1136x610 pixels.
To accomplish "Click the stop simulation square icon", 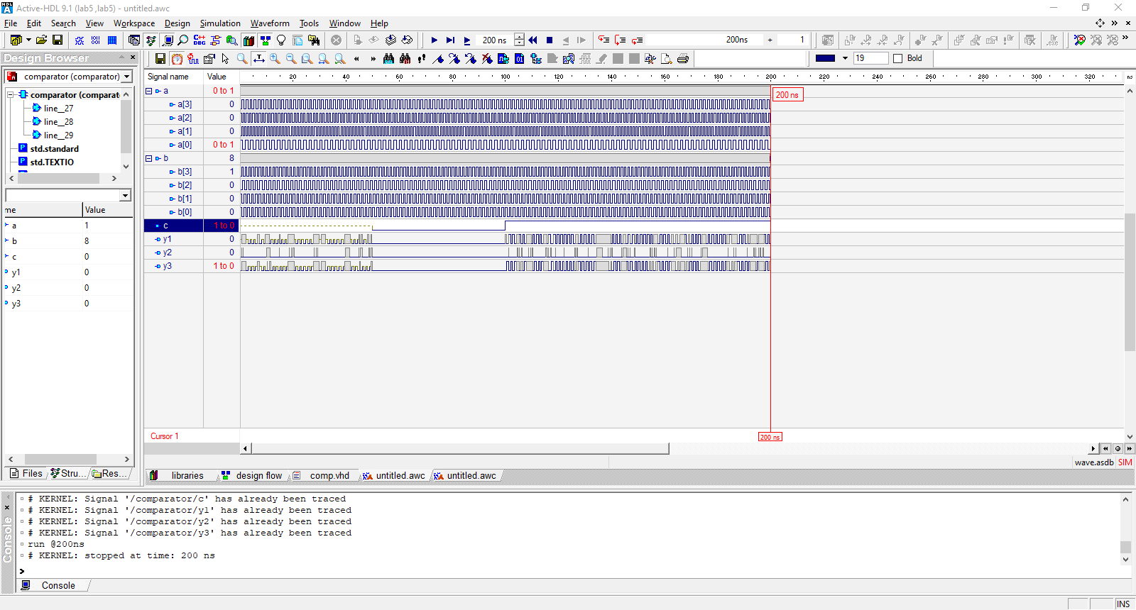I will 549,40.
